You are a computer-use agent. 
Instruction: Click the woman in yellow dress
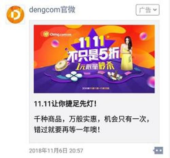click(x=127, y=53)
